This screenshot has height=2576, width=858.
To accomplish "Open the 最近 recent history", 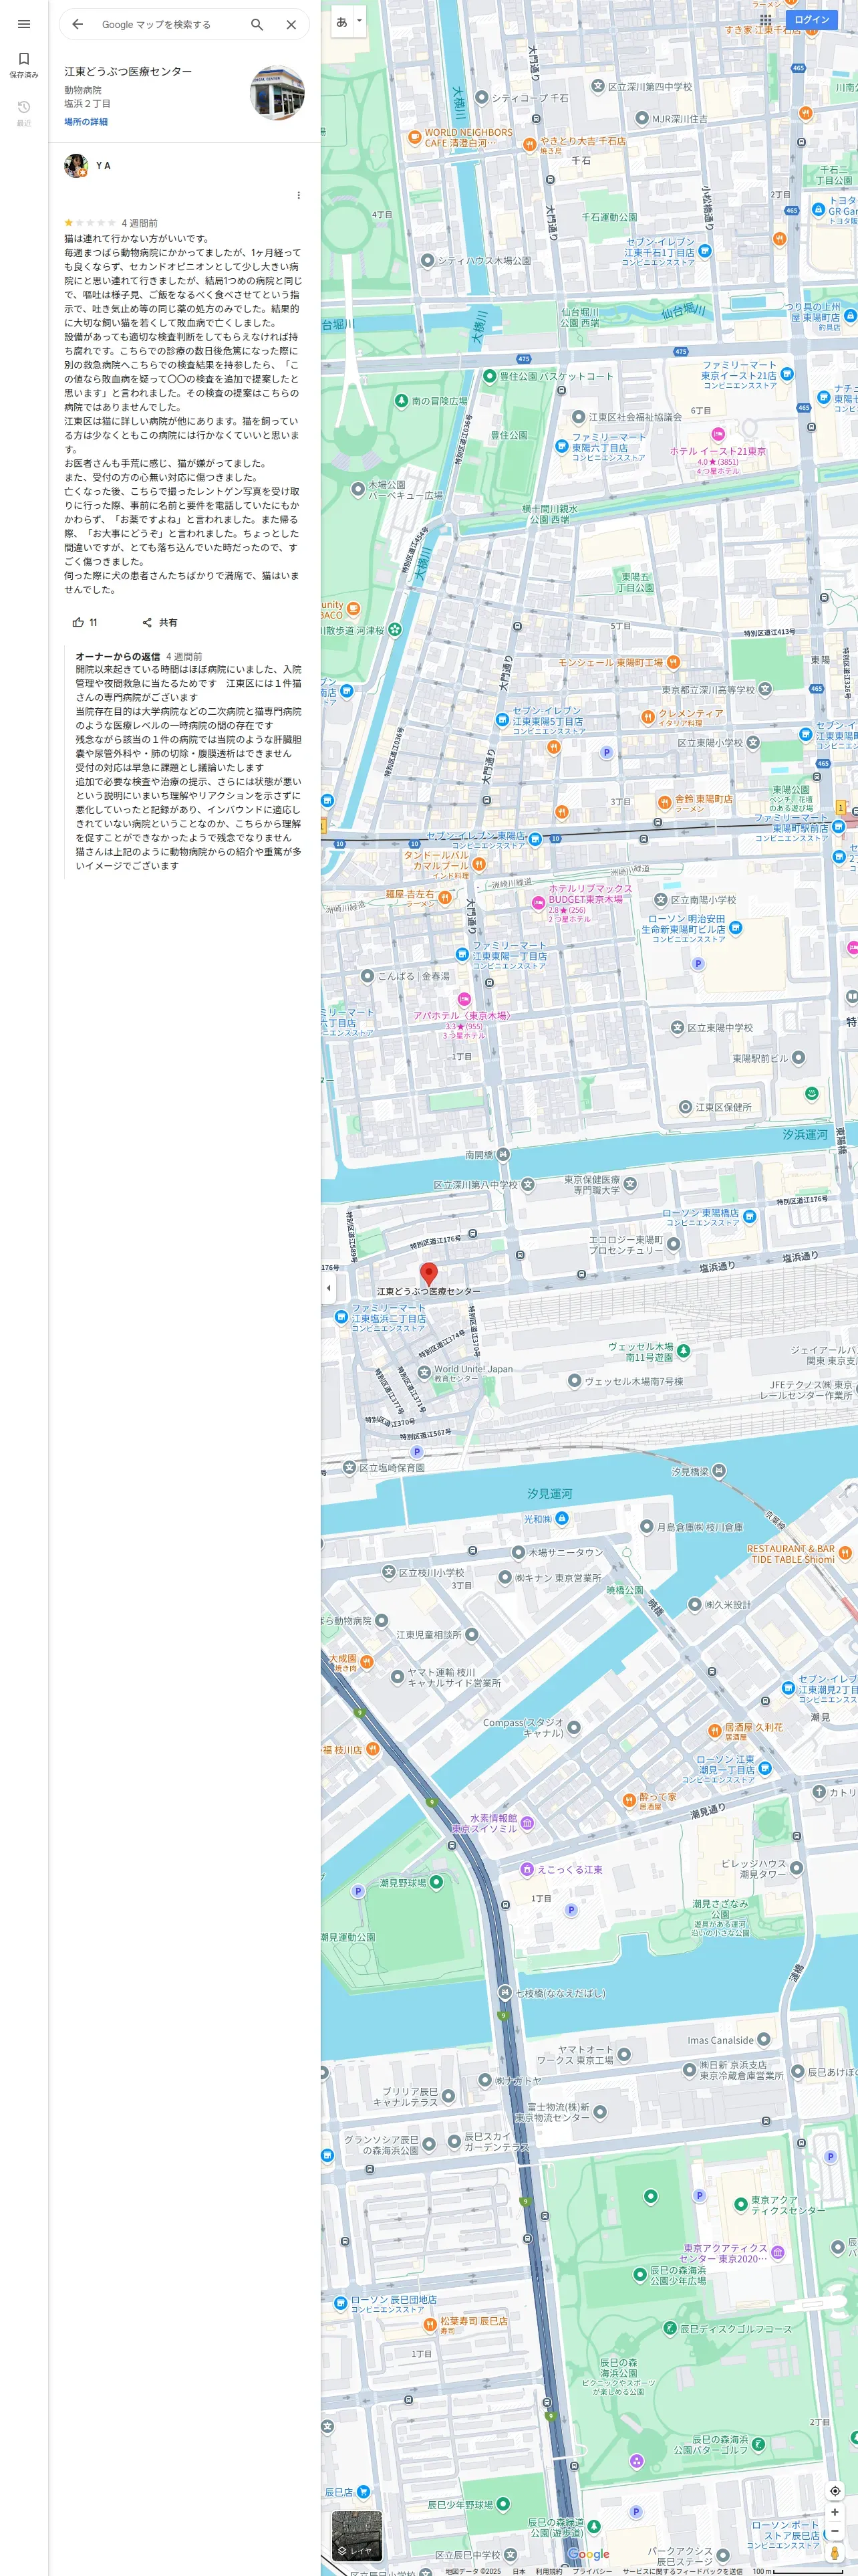I will 24,113.
